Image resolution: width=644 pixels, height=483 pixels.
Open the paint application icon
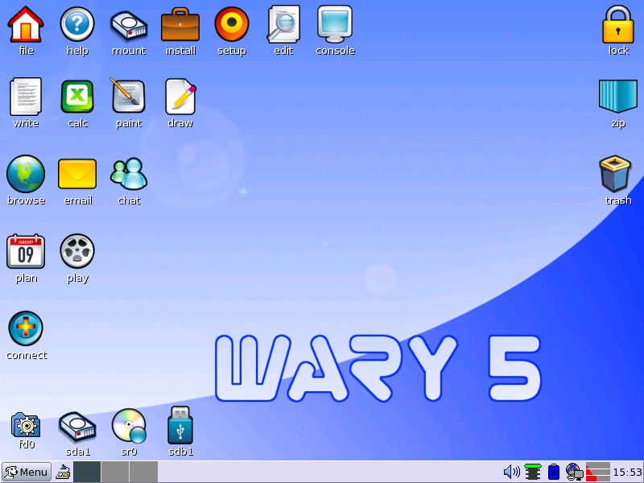[x=129, y=97]
